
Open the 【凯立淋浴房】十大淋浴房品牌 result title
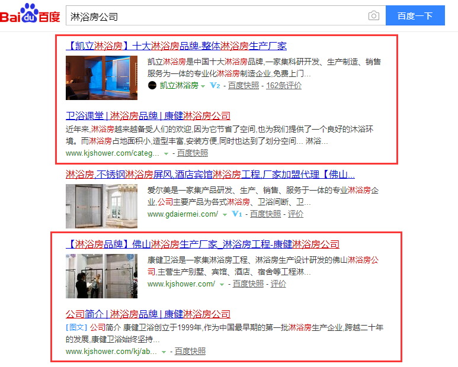(x=176, y=46)
